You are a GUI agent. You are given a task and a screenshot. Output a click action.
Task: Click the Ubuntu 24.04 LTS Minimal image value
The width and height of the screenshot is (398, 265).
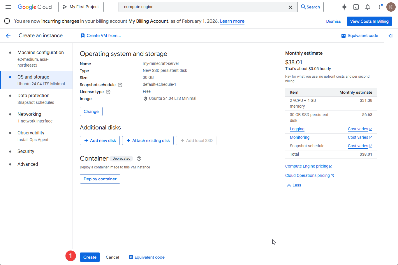tap(170, 98)
